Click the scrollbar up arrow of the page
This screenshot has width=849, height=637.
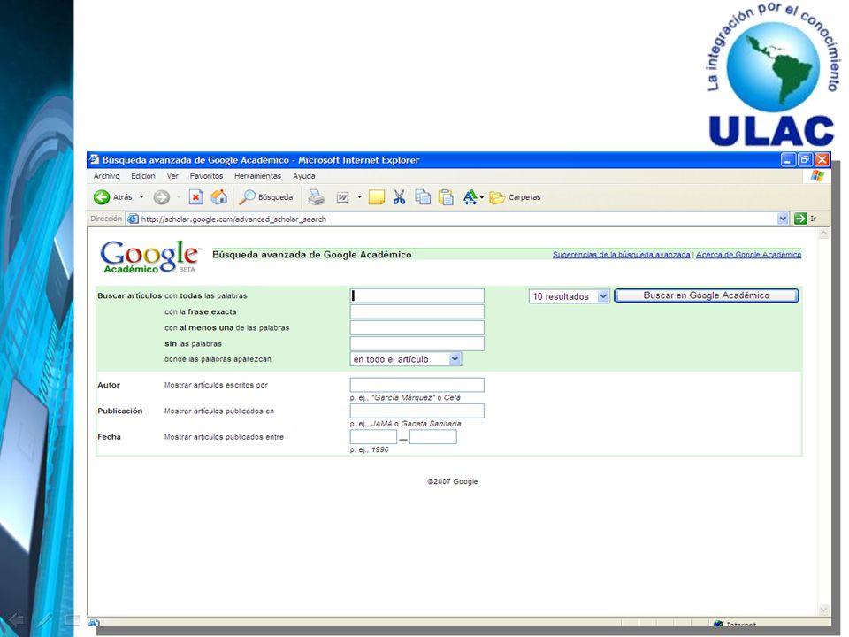click(x=823, y=234)
